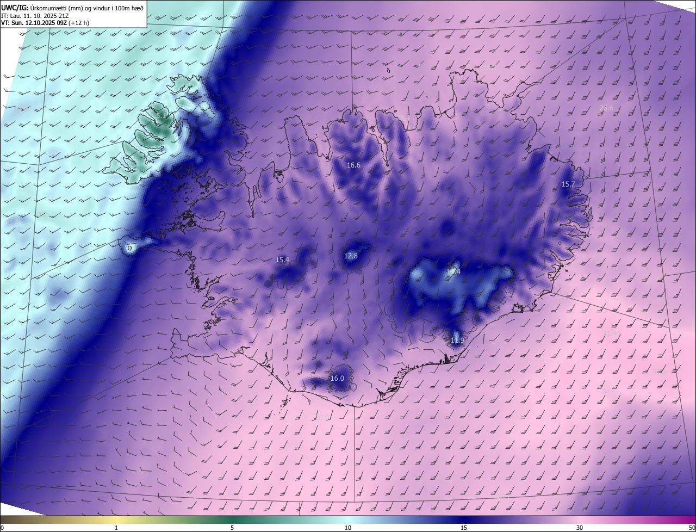Click the colorbar tick labeled 5
The height and width of the screenshot is (532, 696).
click(232, 528)
